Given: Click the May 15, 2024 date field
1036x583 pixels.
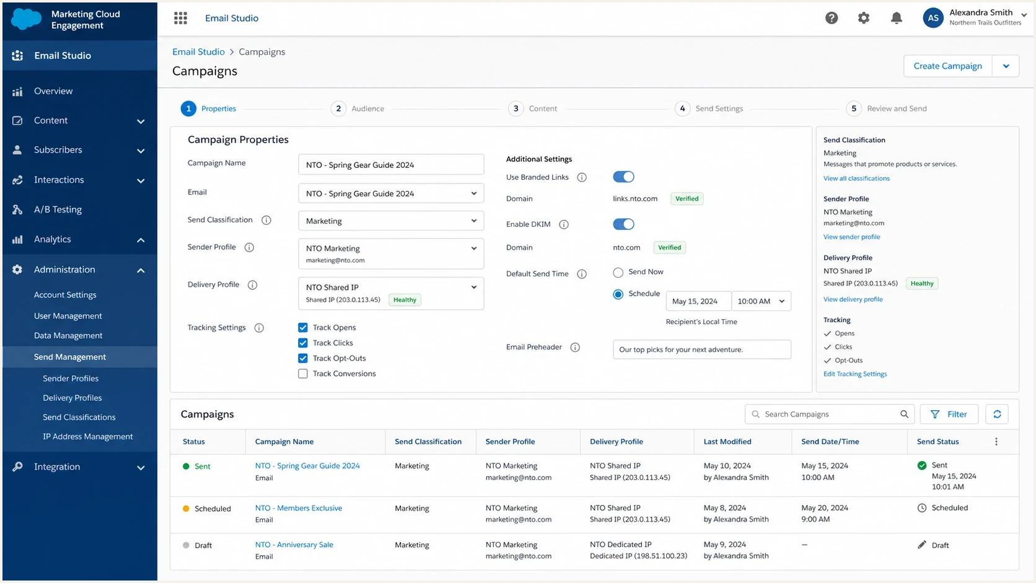Looking at the screenshot, I should (x=699, y=301).
